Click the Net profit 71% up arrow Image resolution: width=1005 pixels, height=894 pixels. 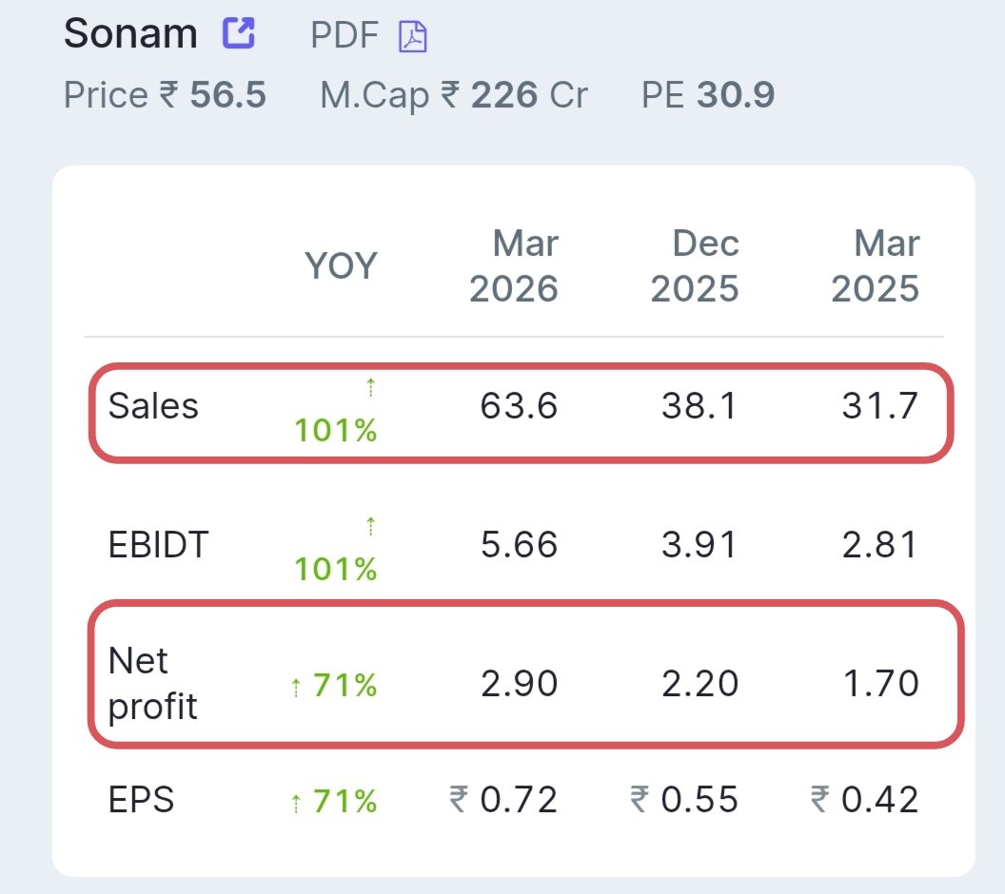click(x=295, y=688)
